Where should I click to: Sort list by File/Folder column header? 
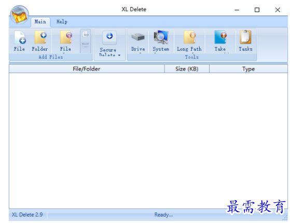coord(87,69)
